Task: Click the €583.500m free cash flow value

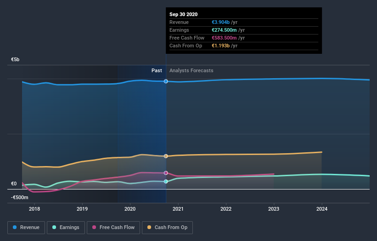Action: click(224, 38)
